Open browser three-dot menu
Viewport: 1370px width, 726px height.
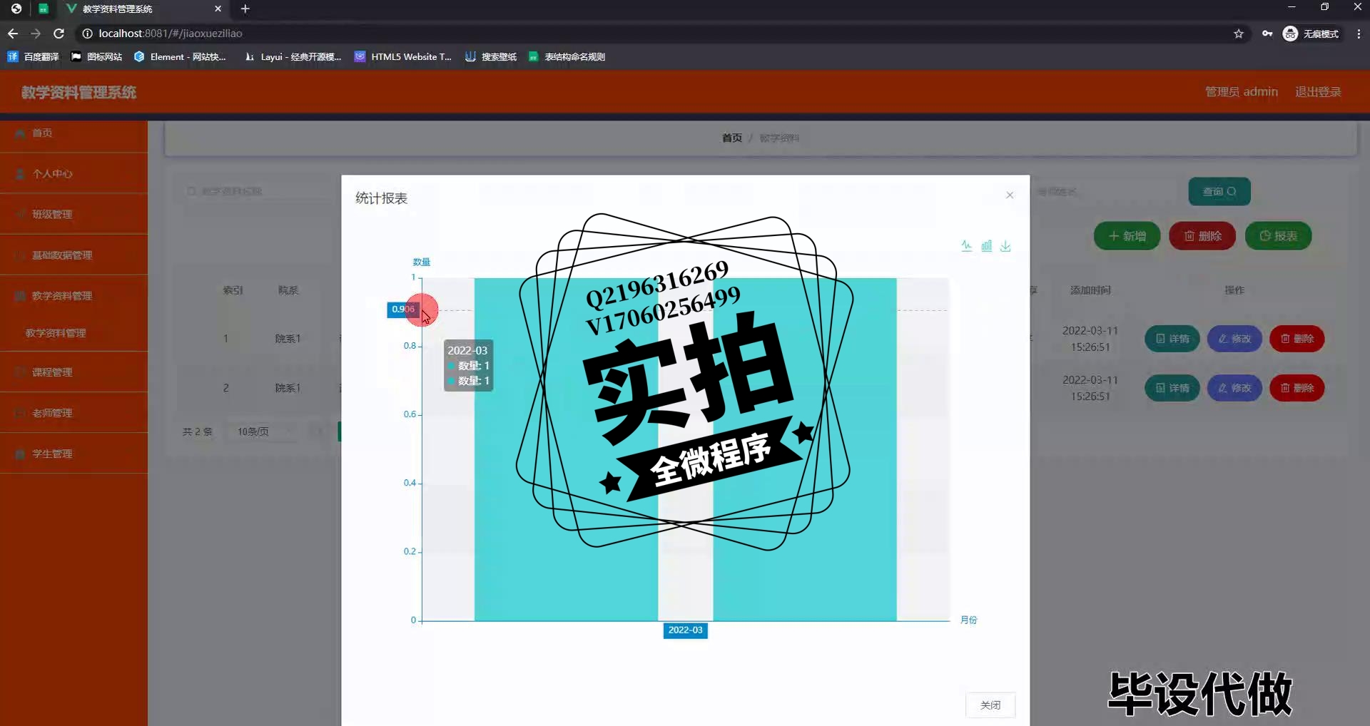click(x=1359, y=34)
